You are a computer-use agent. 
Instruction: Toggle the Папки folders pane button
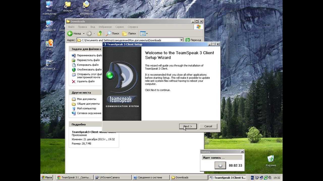(x=129, y=33)
